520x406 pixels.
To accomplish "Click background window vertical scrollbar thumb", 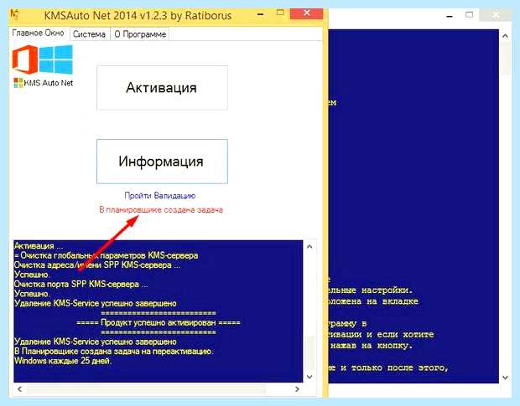I will pos(506,59).
